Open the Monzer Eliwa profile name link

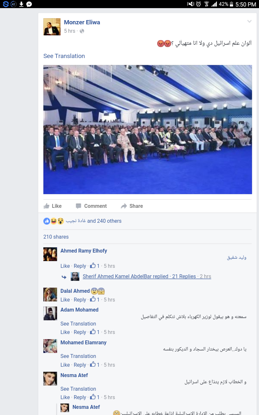[x=82, y=22]
